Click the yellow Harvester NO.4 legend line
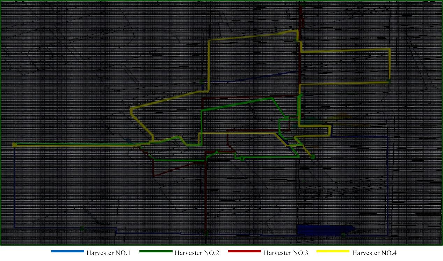 click(333, 251)
